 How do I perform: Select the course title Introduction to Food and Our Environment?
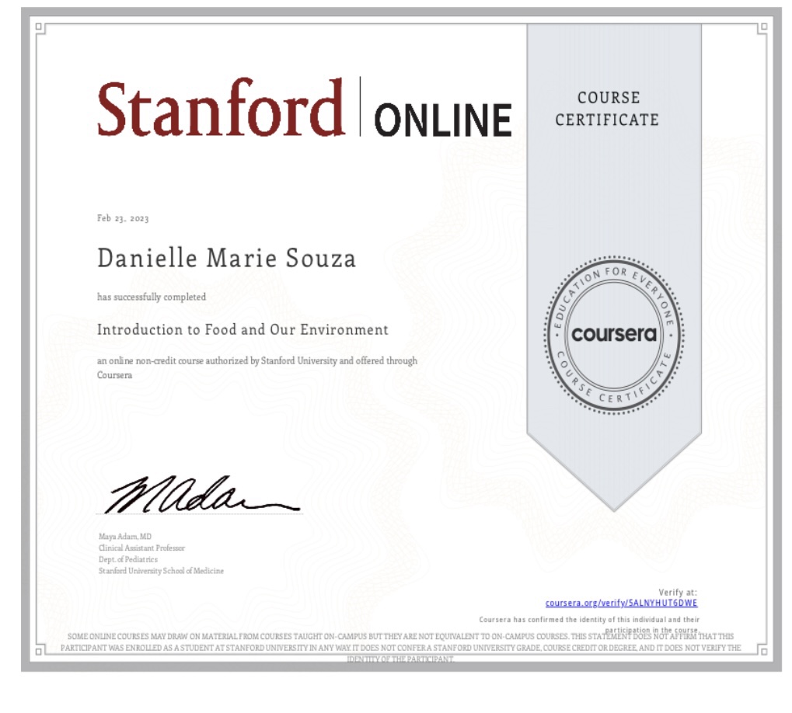(x=242, y=329)
